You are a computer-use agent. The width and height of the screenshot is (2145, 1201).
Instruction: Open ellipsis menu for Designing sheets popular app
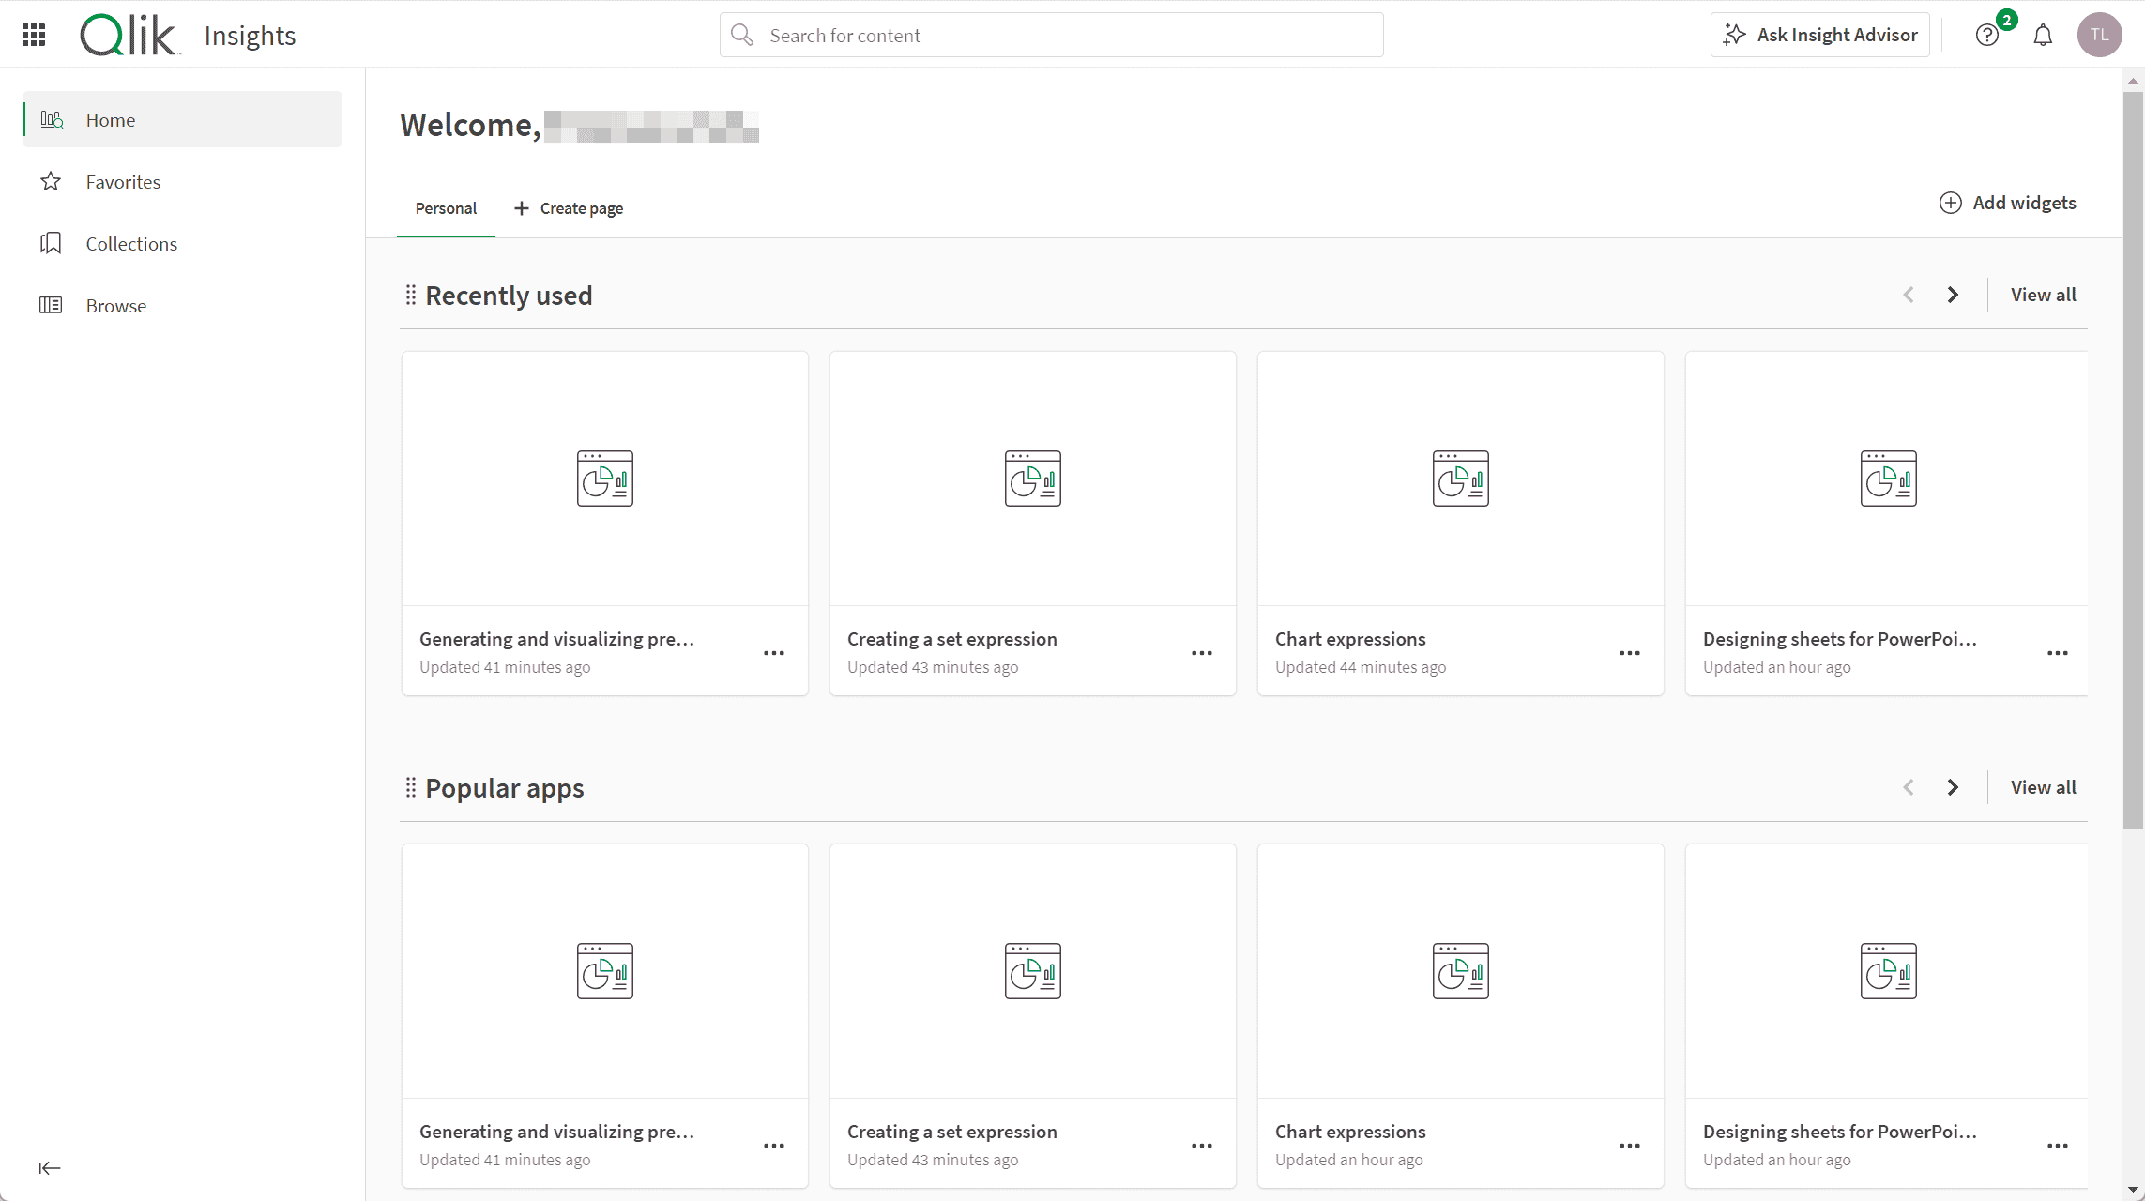[2058, 1146]
